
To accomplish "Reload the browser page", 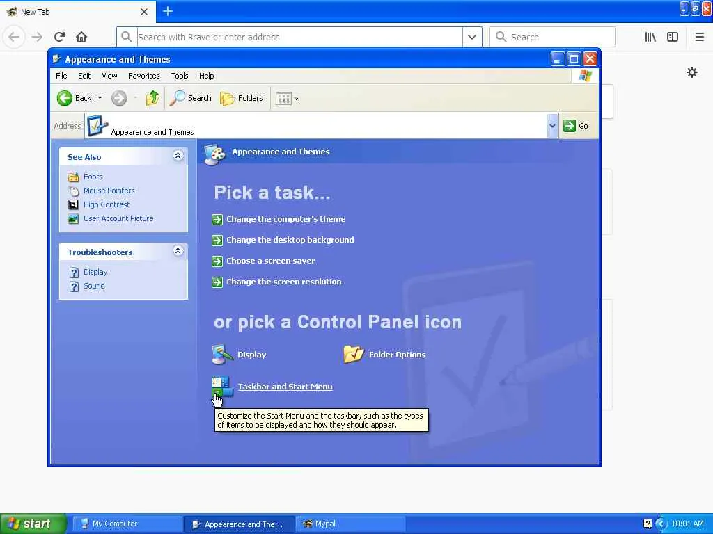I will pyautogui.click(x=60, y=37).
